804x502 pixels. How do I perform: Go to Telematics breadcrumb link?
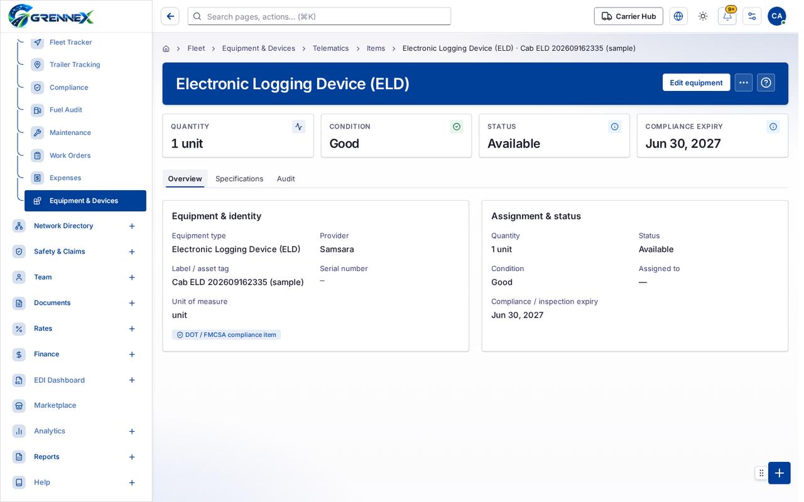coord(330,48)
